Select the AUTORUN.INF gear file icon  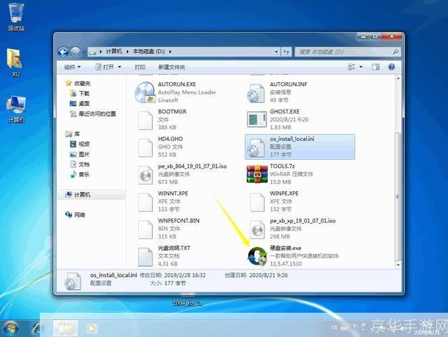255,93
